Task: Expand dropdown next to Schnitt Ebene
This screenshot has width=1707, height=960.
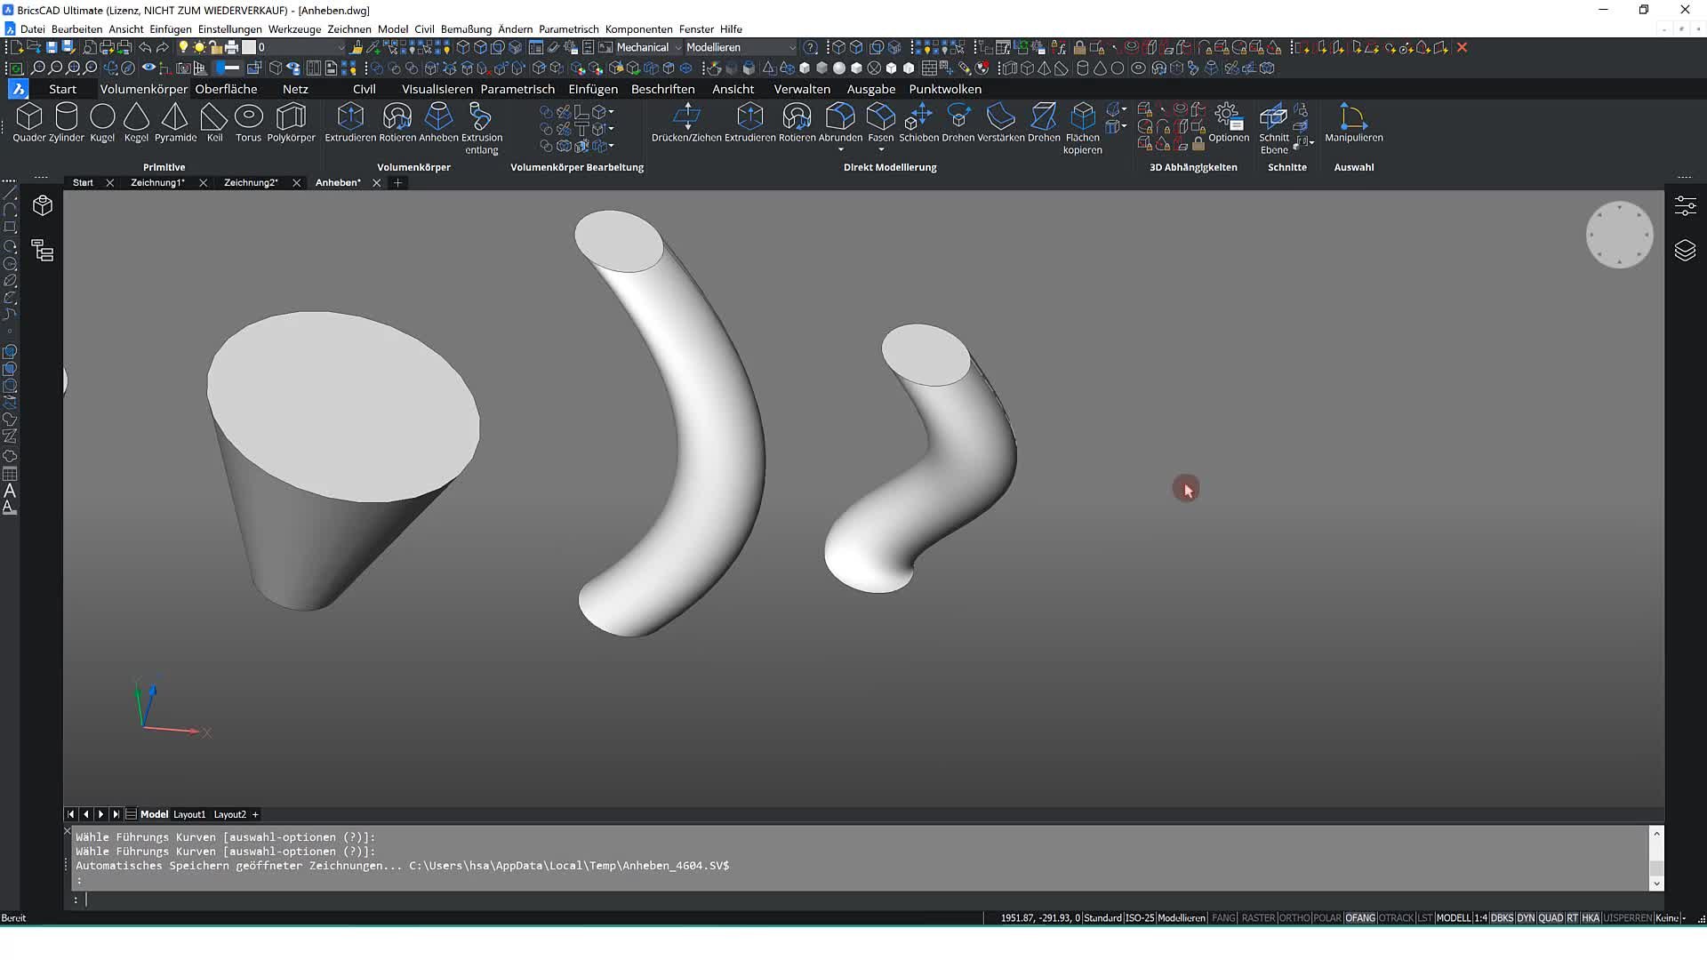Action: [1311, 142]
